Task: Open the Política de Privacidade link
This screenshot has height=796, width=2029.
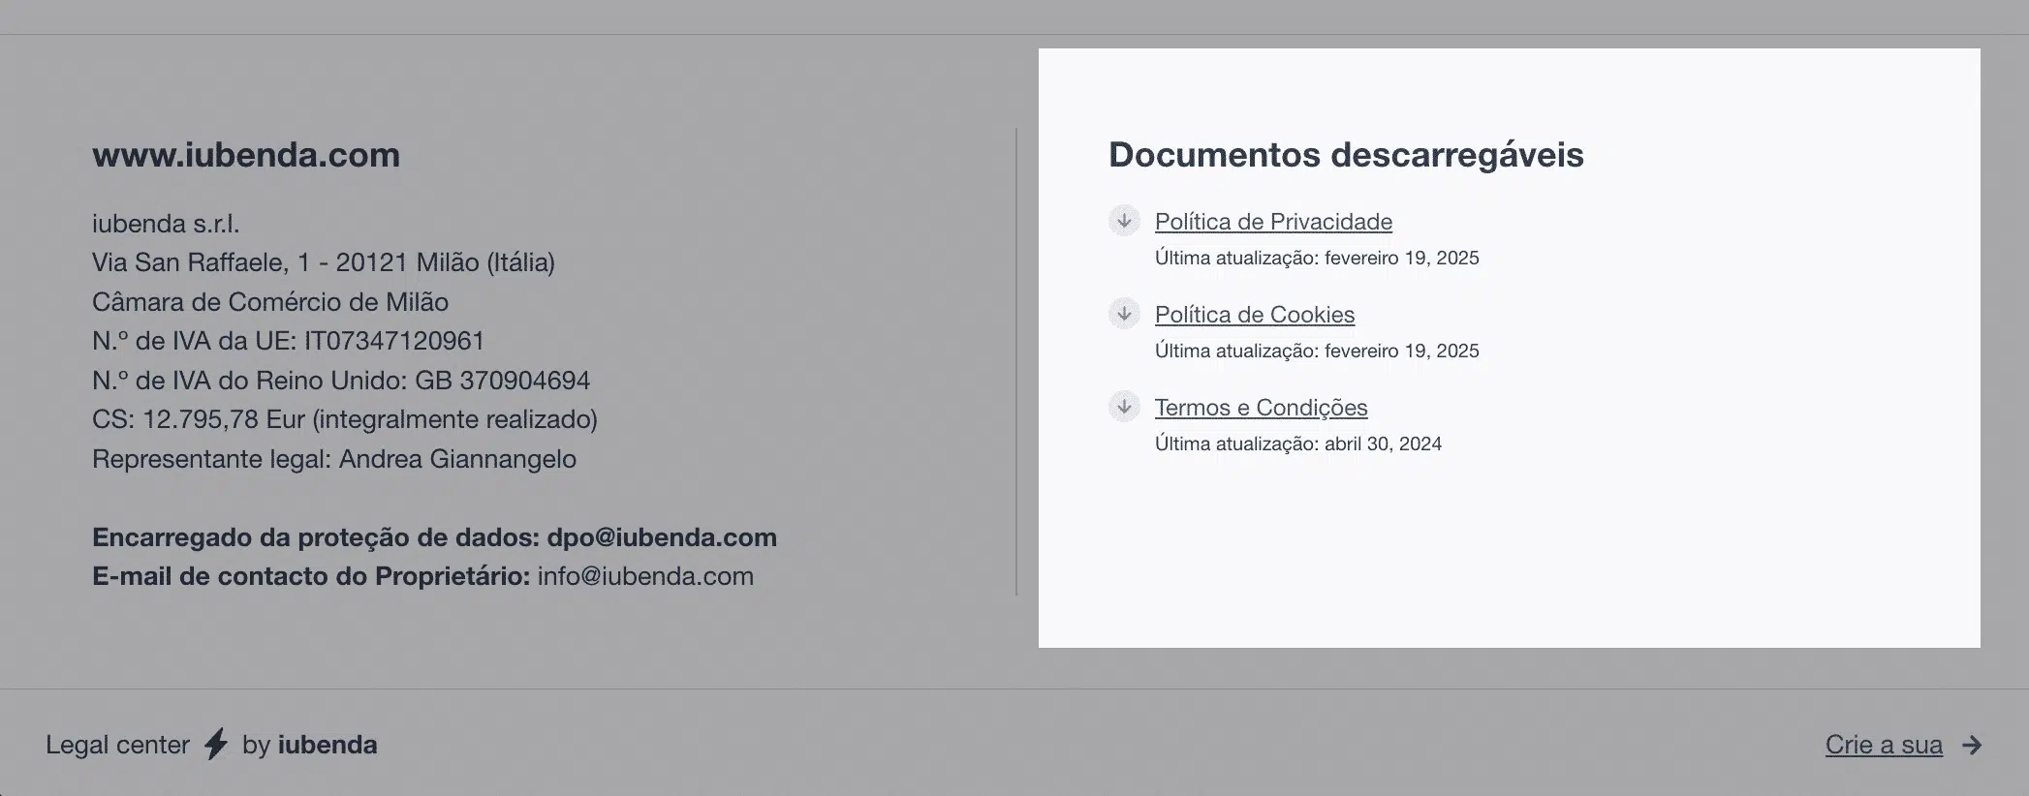Action: (x=1273, y=222)
